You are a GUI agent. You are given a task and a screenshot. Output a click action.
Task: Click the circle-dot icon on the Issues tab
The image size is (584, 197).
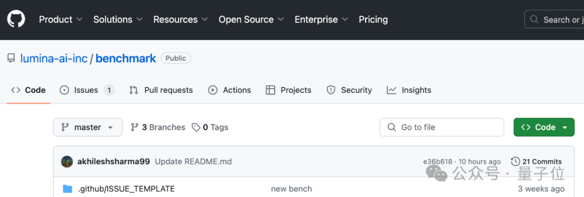[64, 90]
